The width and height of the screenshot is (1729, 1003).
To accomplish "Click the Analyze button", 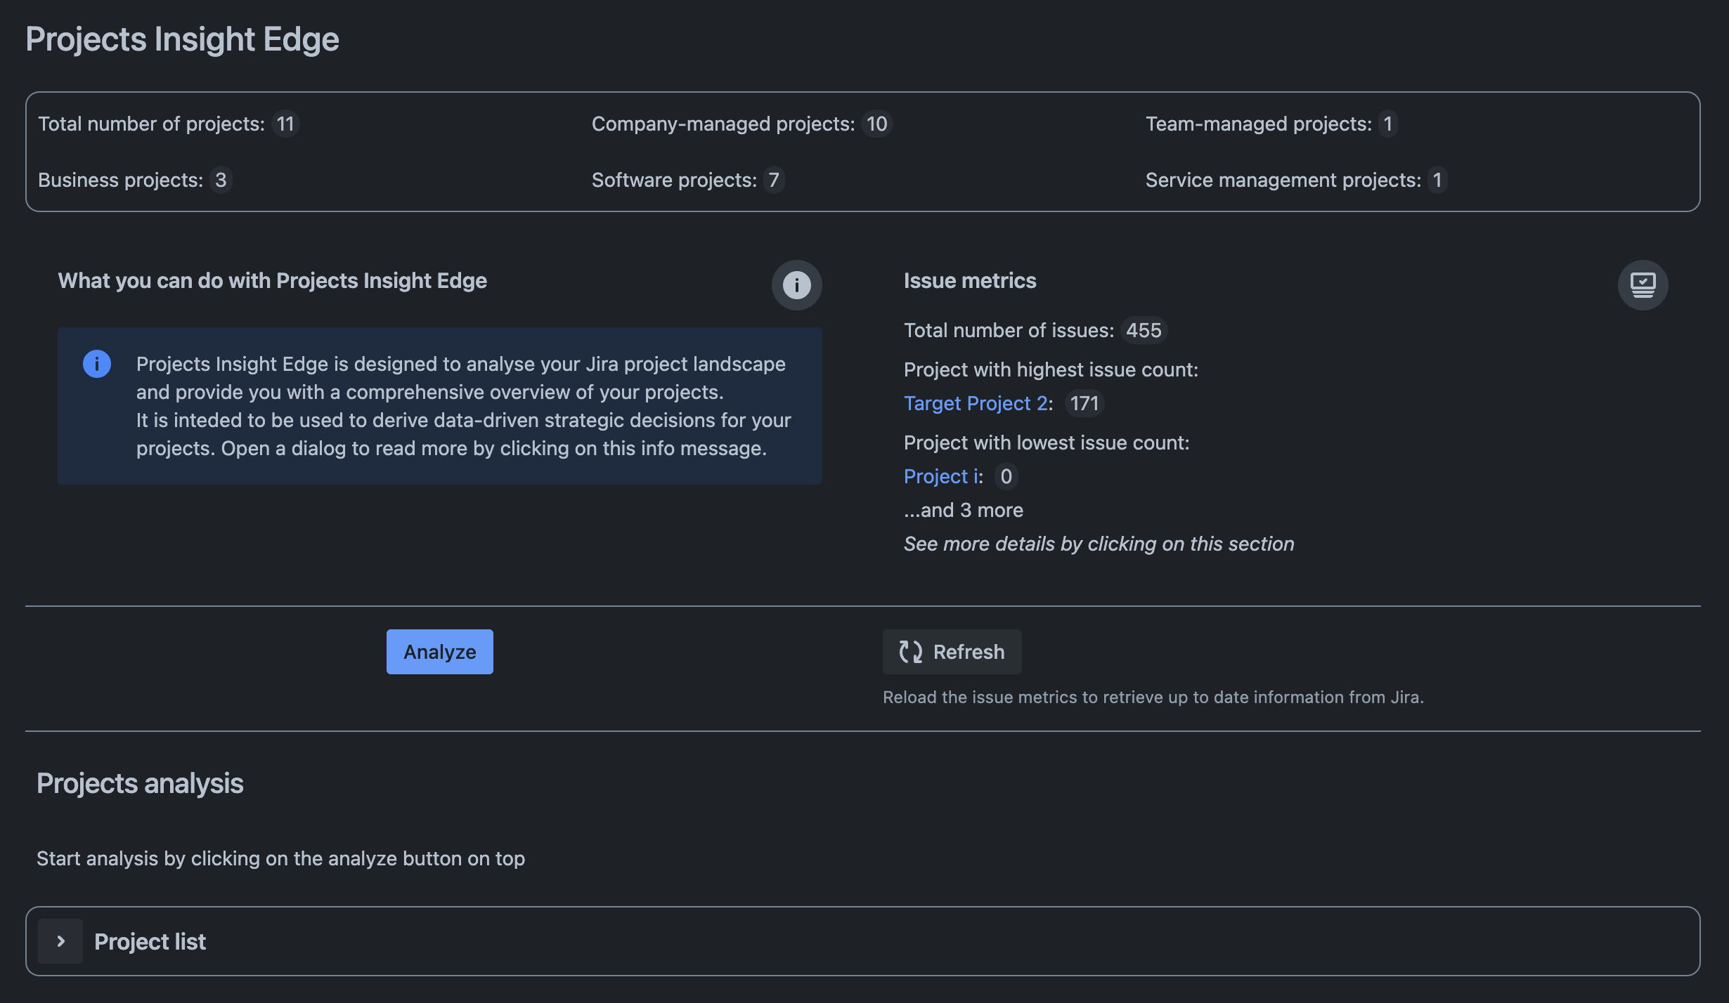I will [x=439, y=652].
